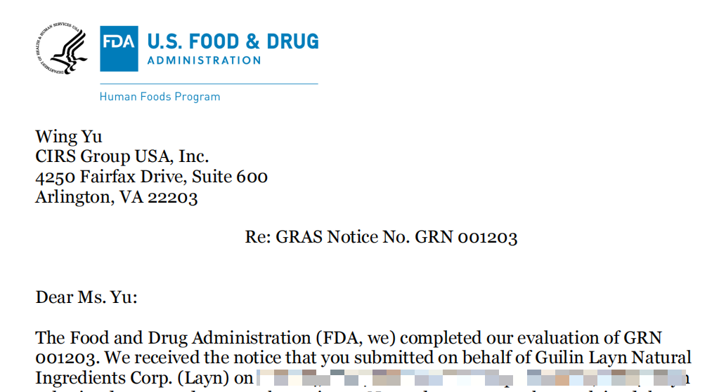Select the "Human Foods Program" label

click(x=160, y=97)
